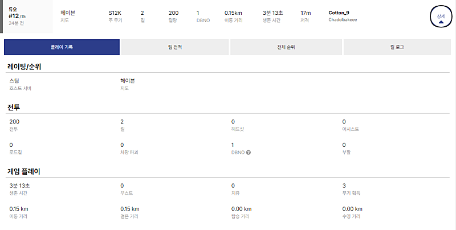Open player Cotton_9 profile link
Image resolution: width=456 pixels, height=230 pixels.
(339, 13)
